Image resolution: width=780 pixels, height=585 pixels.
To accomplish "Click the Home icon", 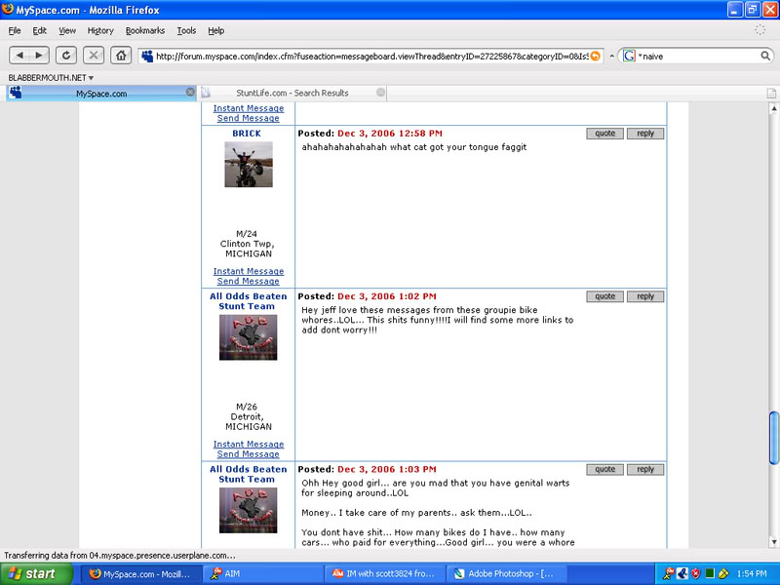I will tap(120, 55).
